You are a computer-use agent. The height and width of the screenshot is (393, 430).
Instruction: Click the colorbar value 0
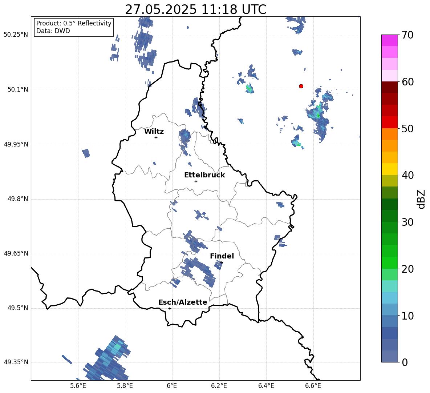(405, 362)
